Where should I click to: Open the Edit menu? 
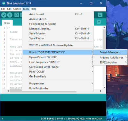[x=9, y=9]
